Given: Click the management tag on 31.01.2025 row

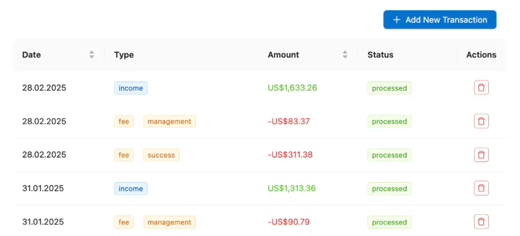Looking at the screenshot, I should click(170, 222).
